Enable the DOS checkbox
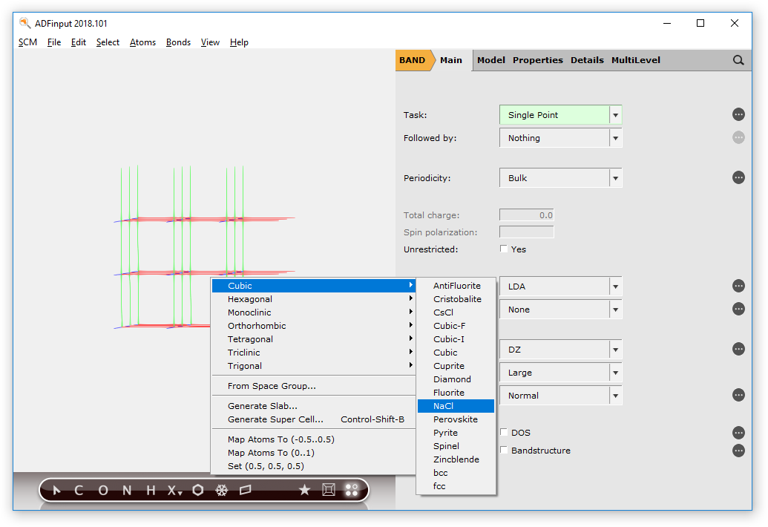 coord(504,432)
